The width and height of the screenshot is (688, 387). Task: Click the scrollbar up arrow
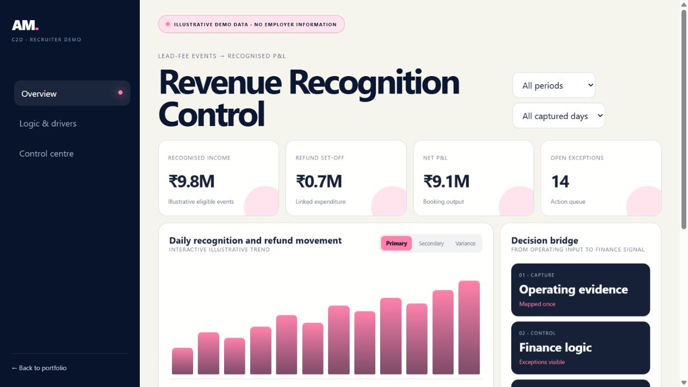[x=684, y=4]
